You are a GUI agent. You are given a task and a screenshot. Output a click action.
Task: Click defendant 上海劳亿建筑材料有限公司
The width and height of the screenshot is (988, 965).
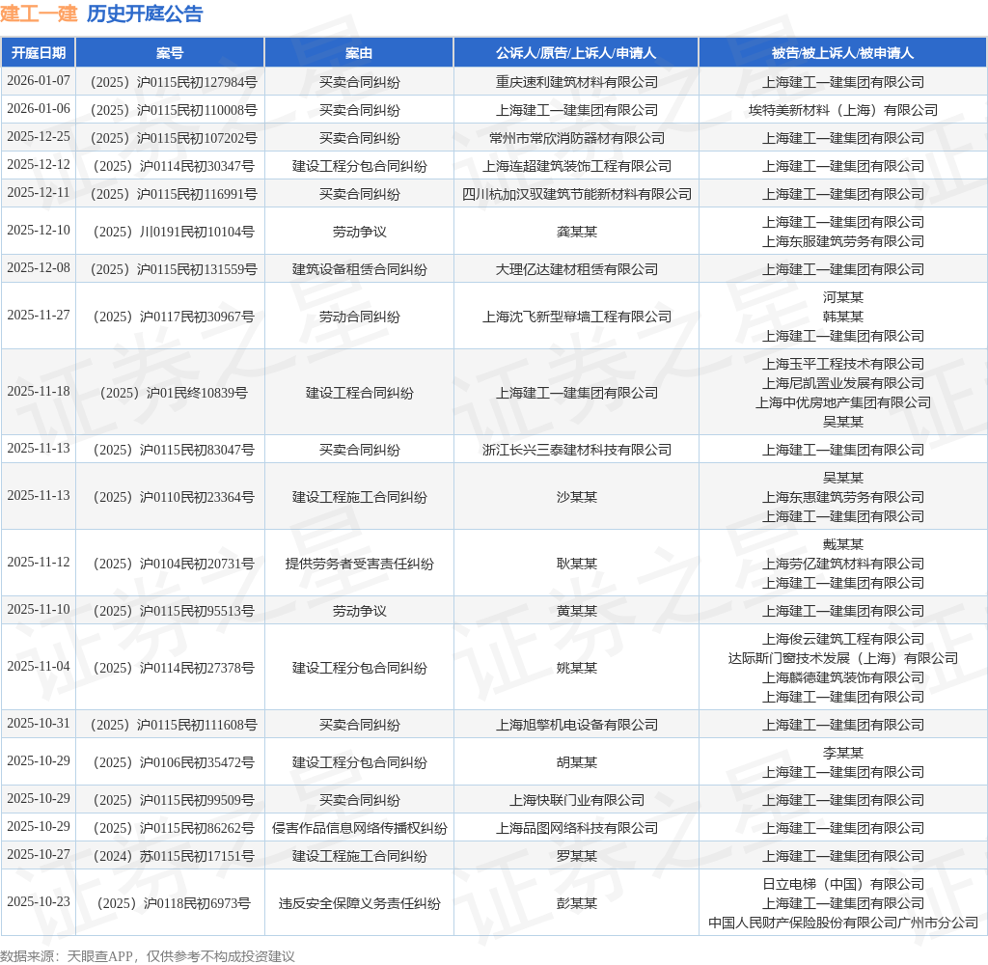(843, 564)
